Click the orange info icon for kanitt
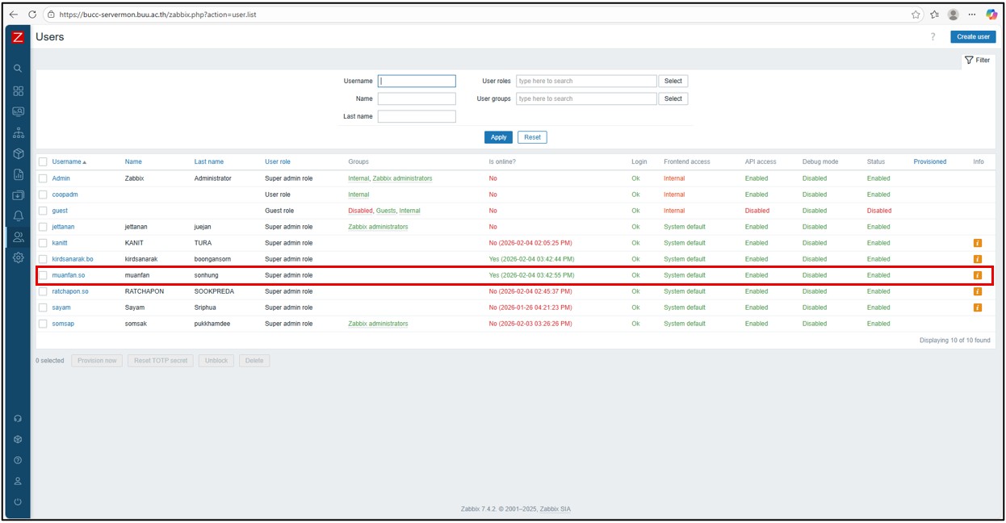1006x523 pixels. point(978,243)
